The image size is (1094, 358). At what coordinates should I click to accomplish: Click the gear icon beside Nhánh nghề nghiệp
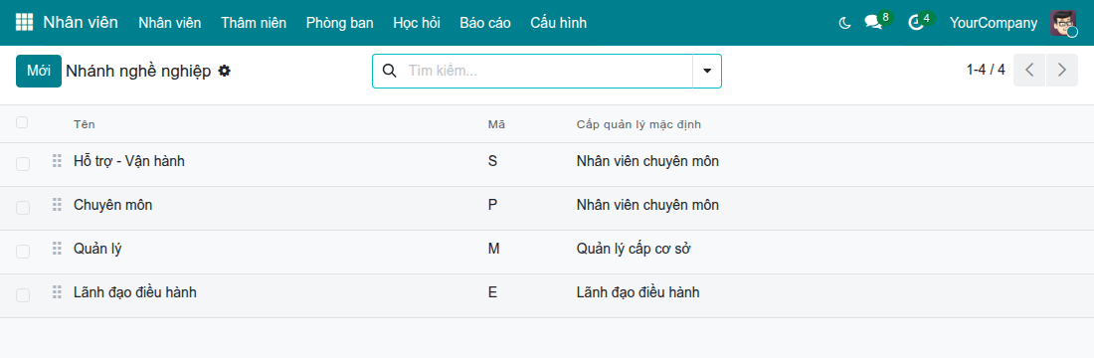[224, 71]
